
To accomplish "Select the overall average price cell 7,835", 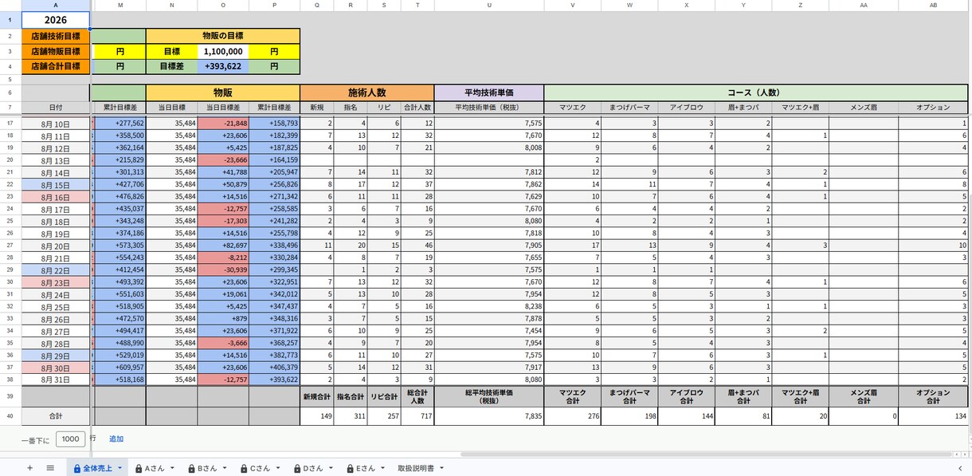I will click(x=489, y=415).
